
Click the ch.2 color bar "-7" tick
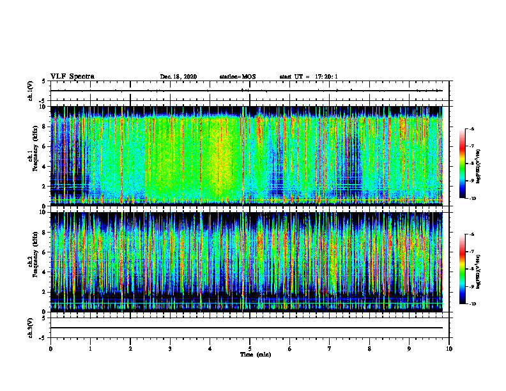click(471, 252)
